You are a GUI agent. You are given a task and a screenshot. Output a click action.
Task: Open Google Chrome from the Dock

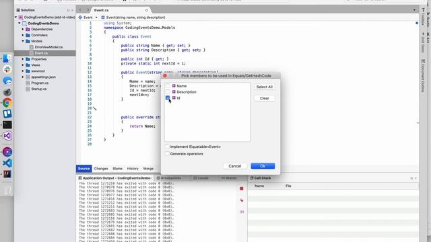[7, 103]
